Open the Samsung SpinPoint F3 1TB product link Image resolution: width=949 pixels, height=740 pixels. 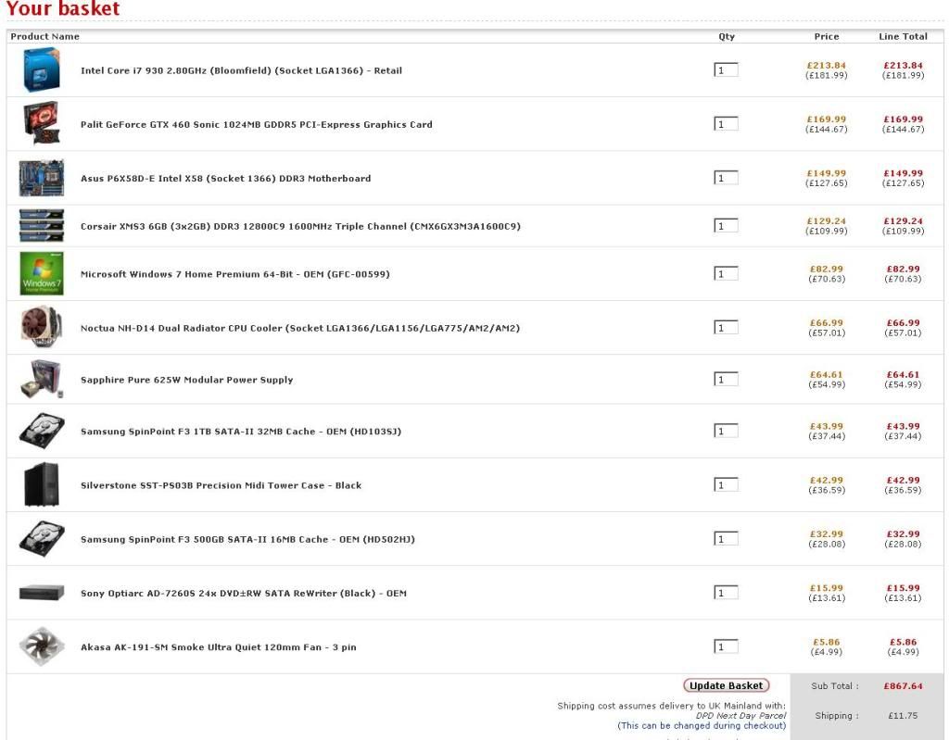[x=240, y=432]
